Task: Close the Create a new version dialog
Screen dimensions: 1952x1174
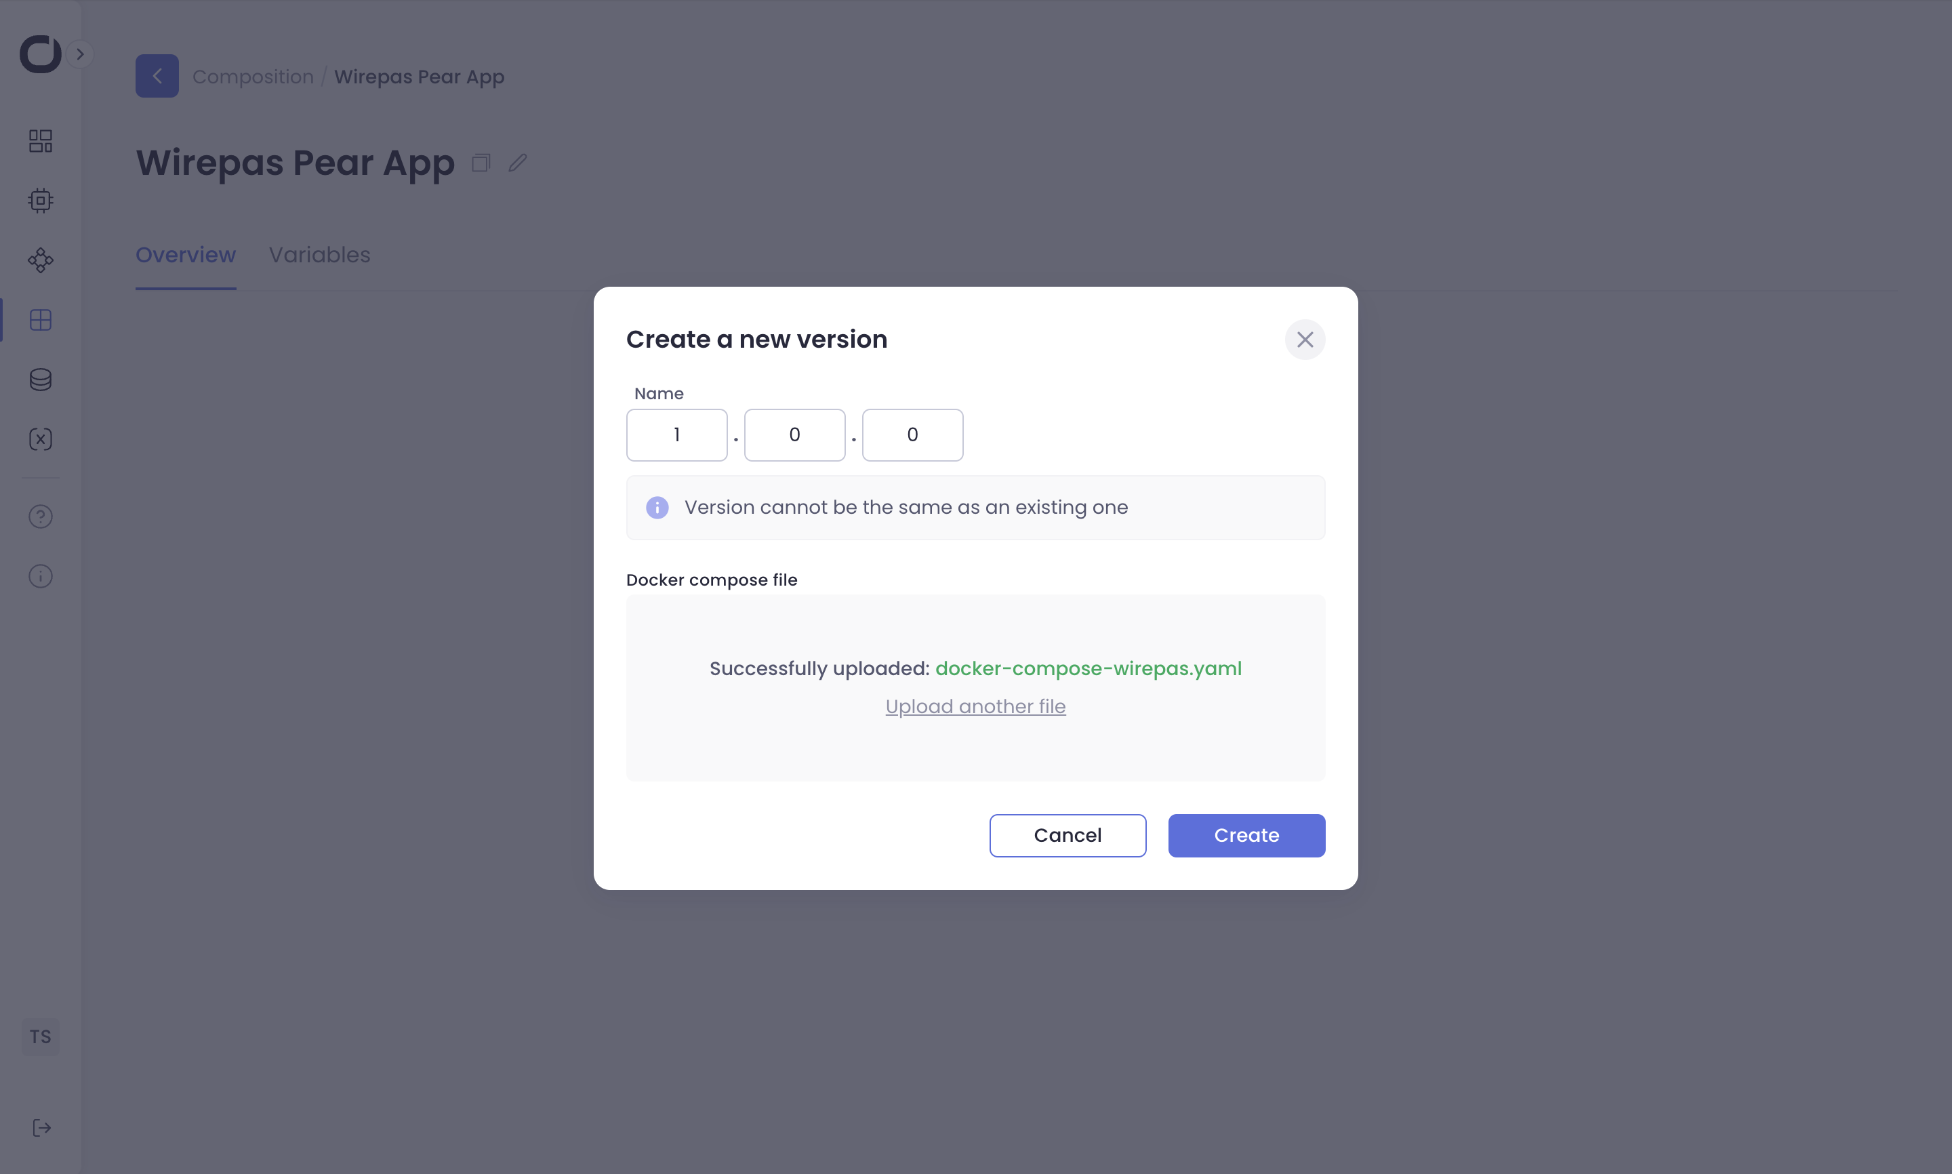Action: (x=1304, y=340)
